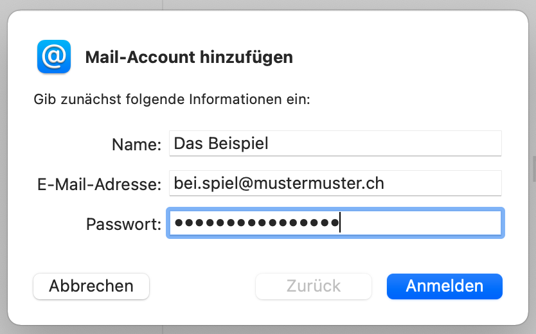Click the masked password dots

pos(257,224)
